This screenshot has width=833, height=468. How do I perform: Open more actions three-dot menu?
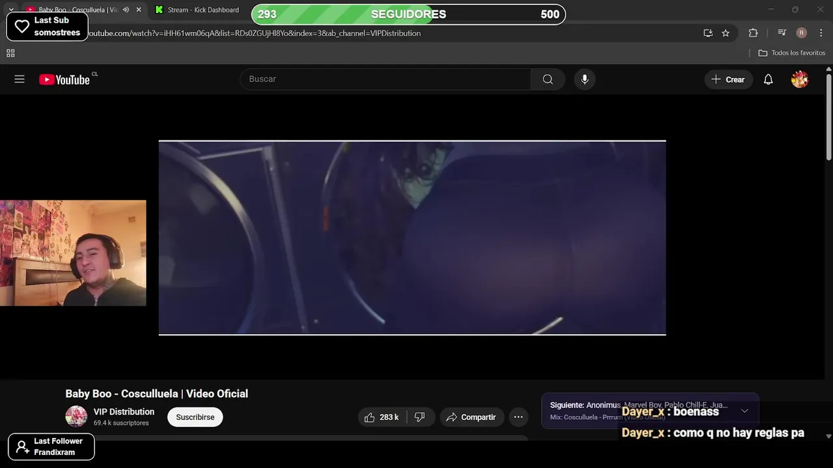tap(518, 417)
